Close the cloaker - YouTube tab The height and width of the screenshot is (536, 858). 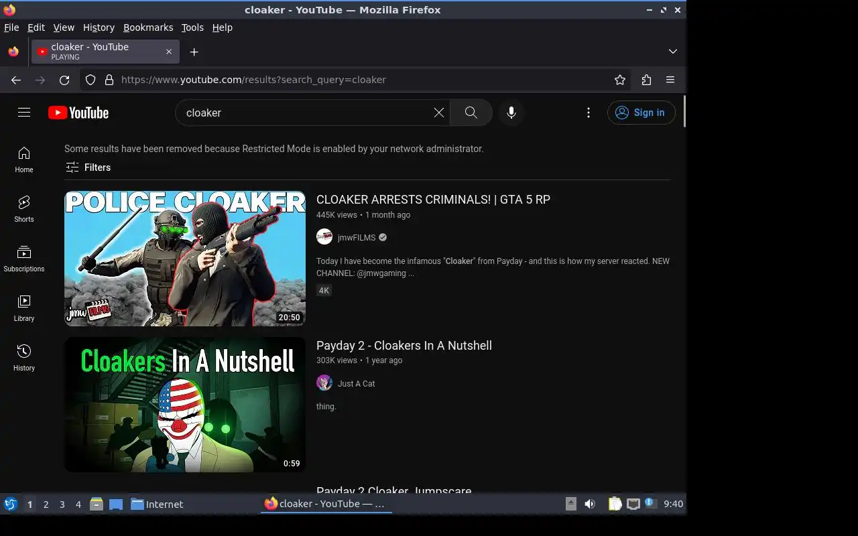[169, 52]
